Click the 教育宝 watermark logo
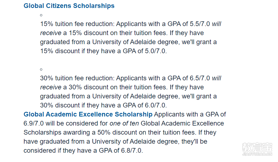The width and height of the screenshot is (278, 162). click(257, 147)
